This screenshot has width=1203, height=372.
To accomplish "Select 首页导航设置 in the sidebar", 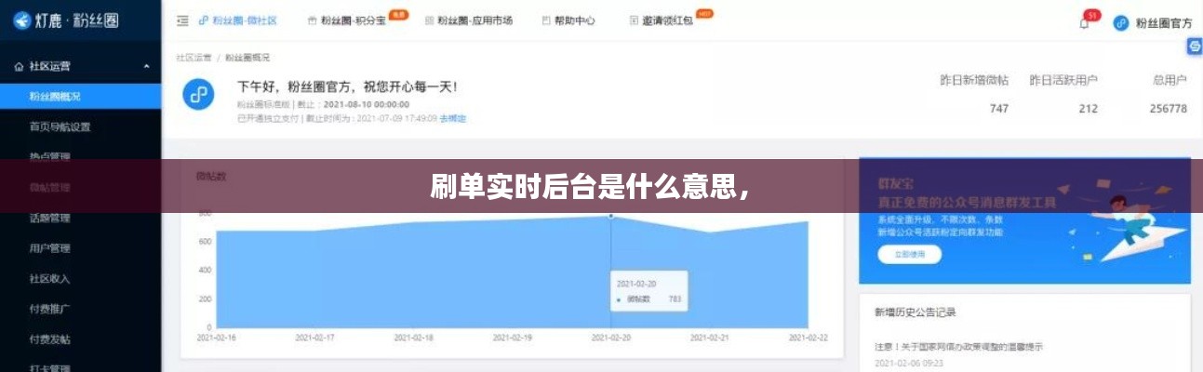I will [x=60, y=126].
